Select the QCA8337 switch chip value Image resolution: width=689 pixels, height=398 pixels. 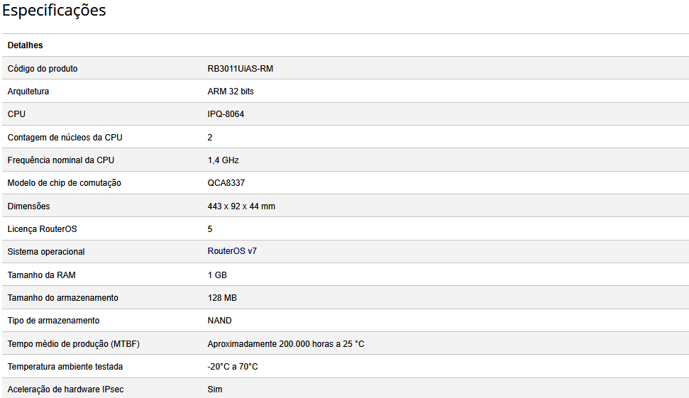[x=226, y=183]
